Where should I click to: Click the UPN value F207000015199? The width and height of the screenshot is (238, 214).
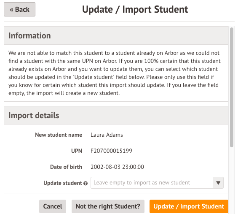[x=111, y=151]
